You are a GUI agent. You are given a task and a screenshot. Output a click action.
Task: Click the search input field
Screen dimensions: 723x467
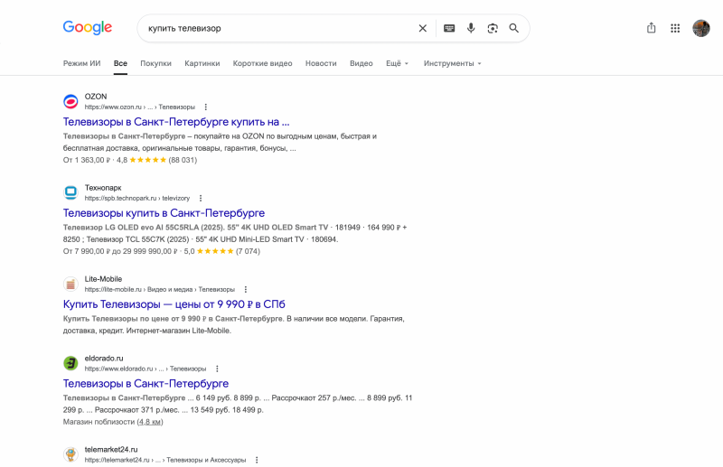point(277,29)
